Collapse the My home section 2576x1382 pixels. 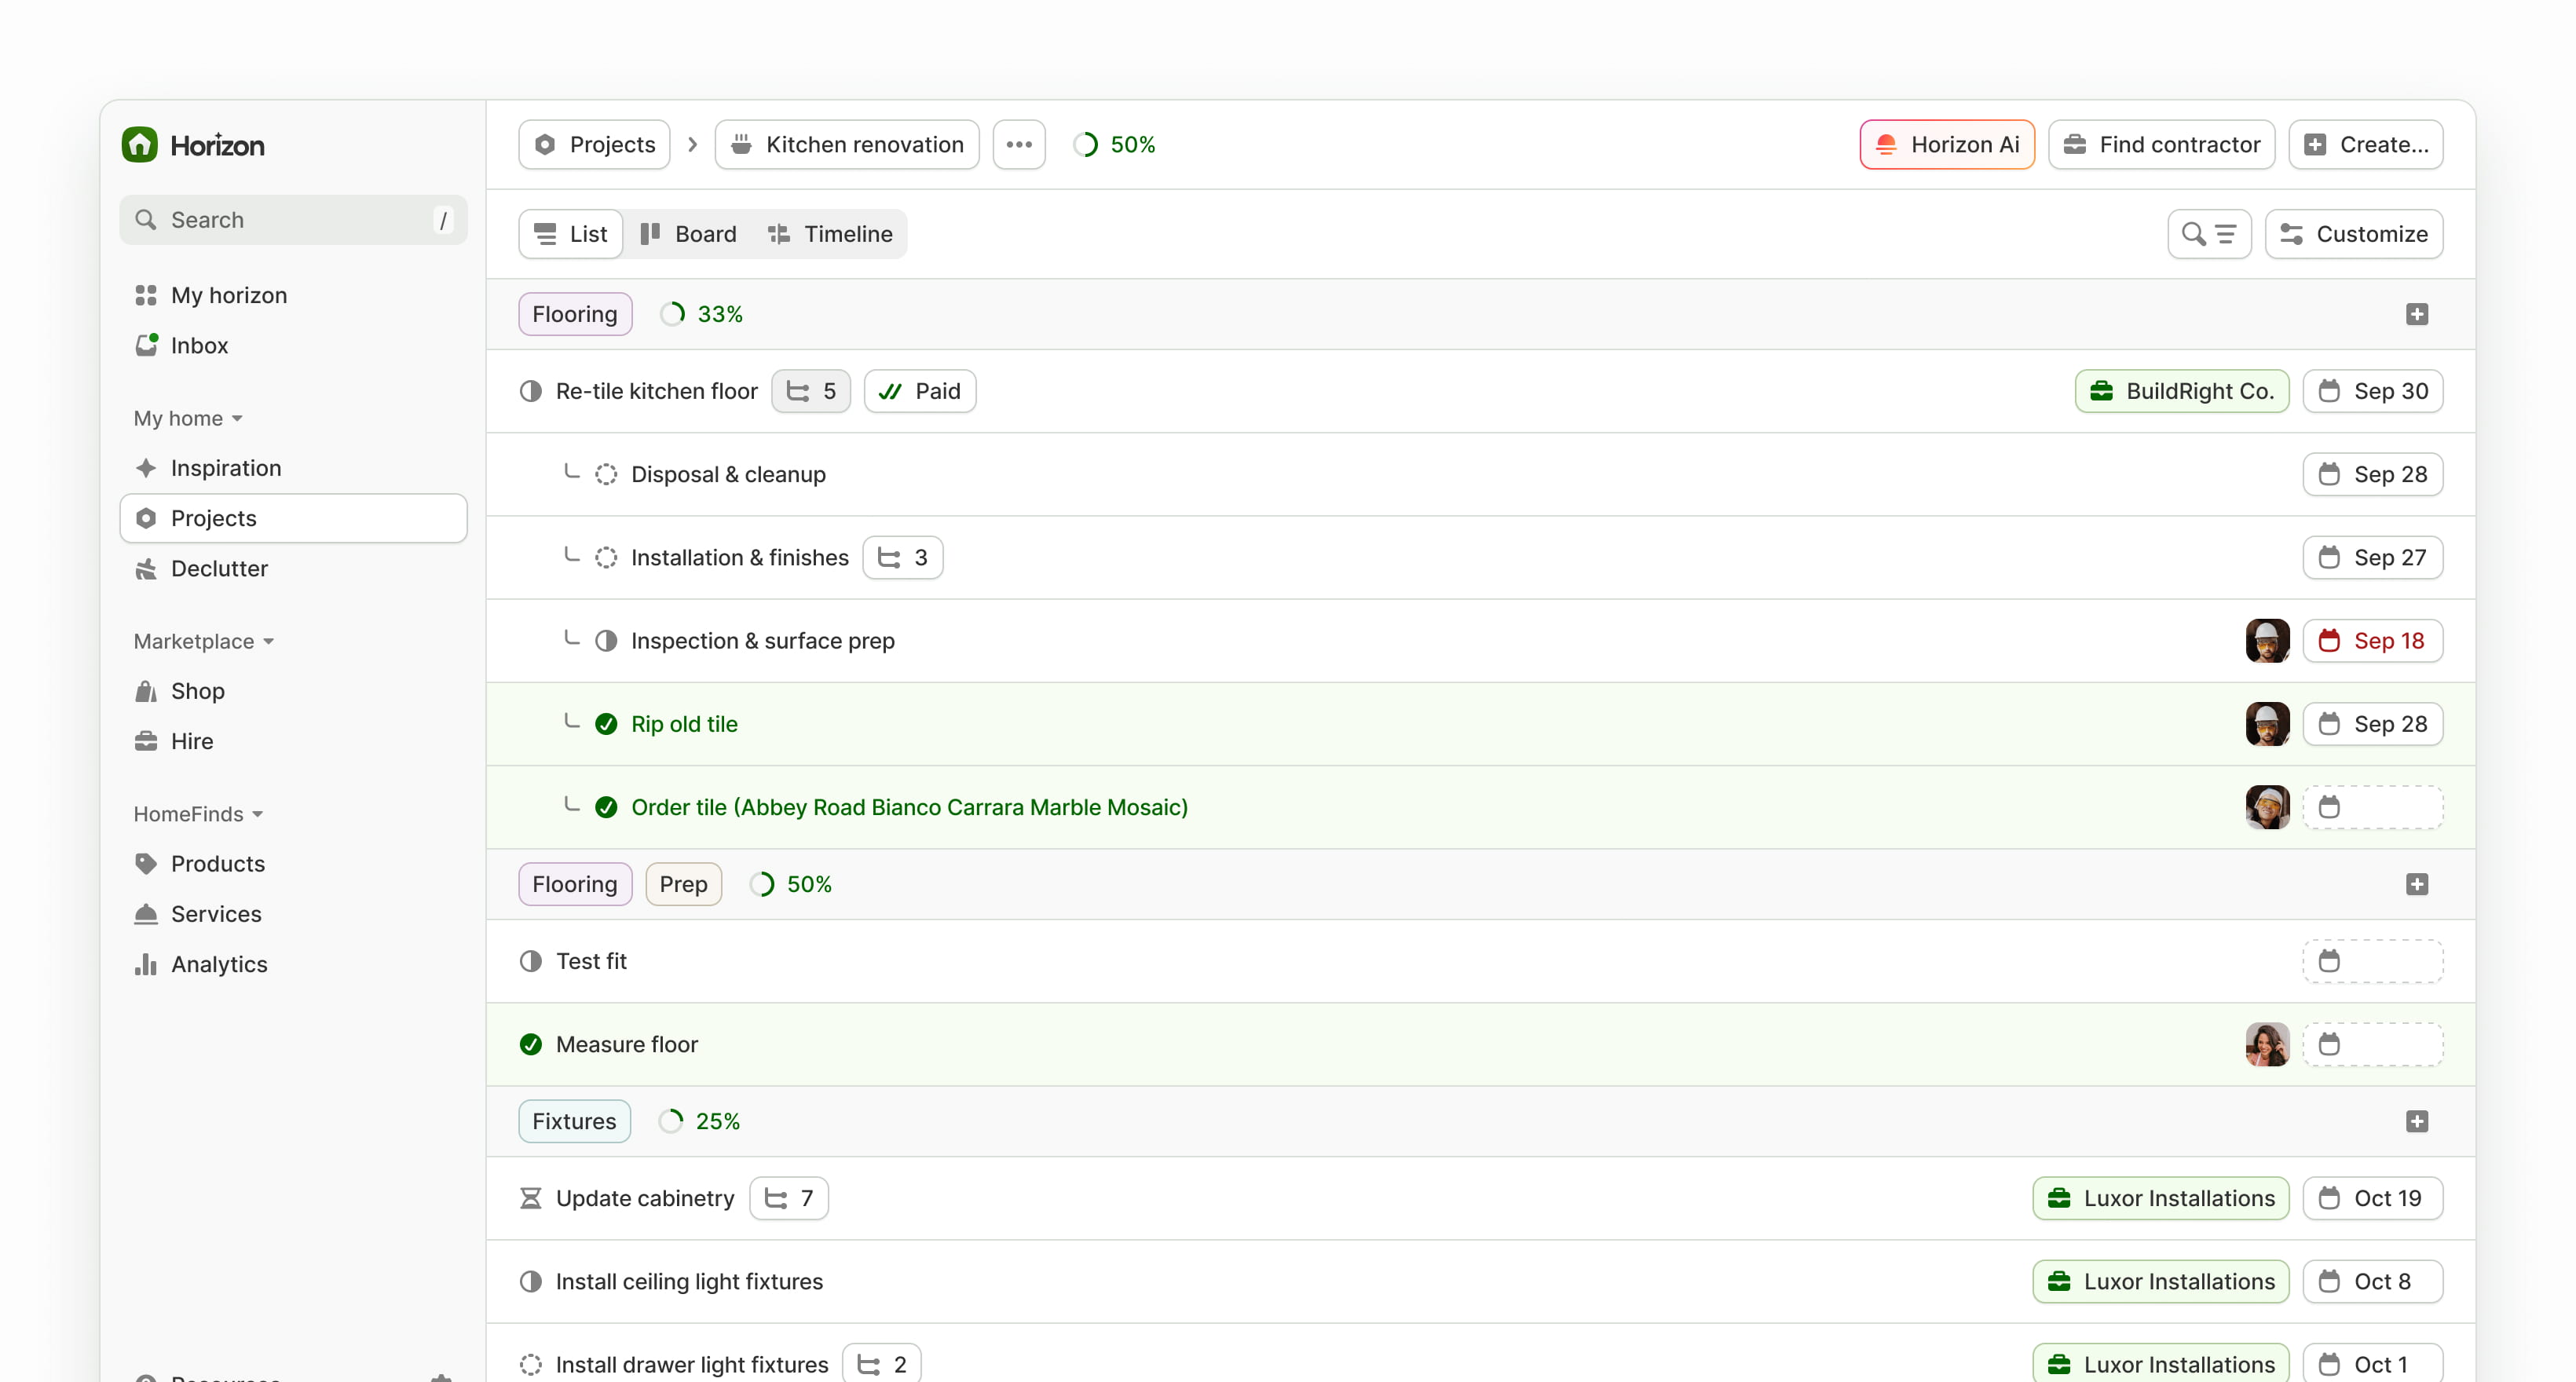tap(187, 418)
